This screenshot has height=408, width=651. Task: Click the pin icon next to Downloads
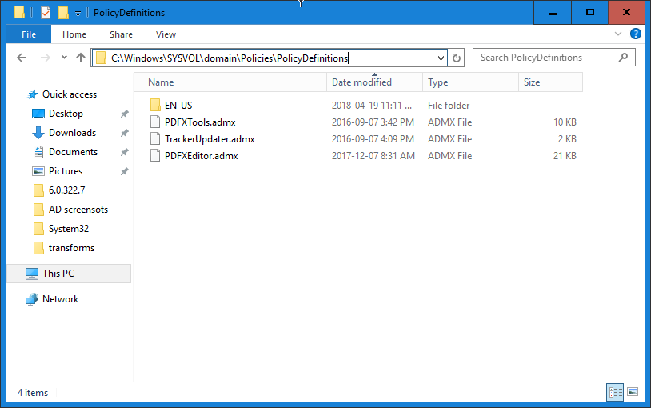[124, 133]
